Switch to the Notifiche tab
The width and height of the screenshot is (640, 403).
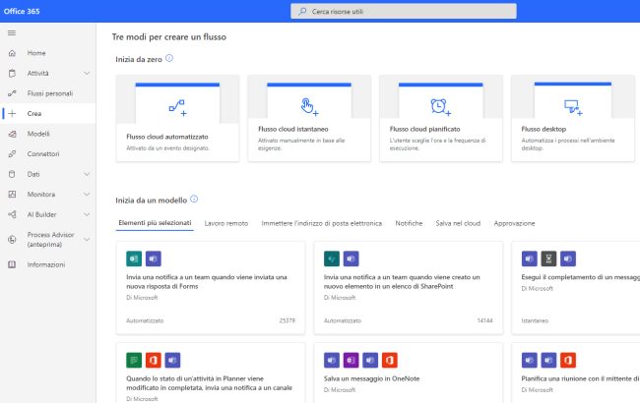(x=409, y=223)
